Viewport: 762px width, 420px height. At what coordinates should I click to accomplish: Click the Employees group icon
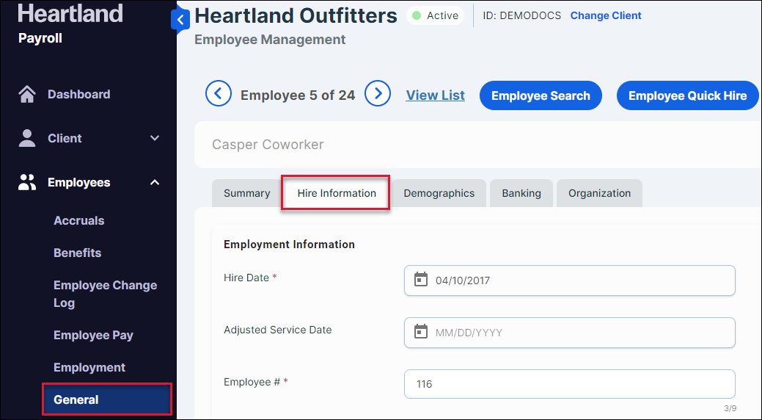click(x=26, y=183)
